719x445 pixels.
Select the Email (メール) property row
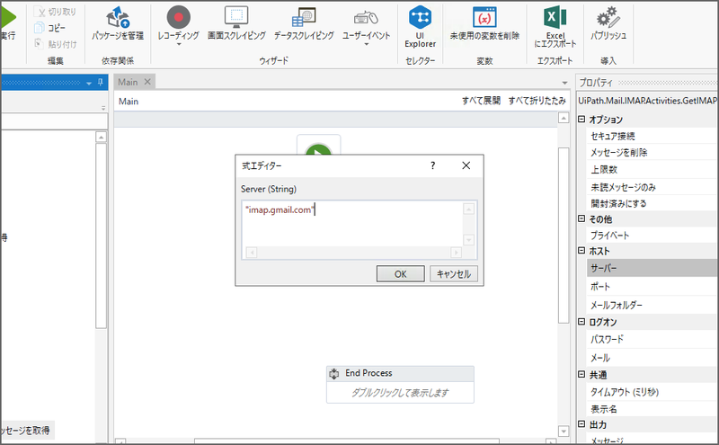coord(652,358)
